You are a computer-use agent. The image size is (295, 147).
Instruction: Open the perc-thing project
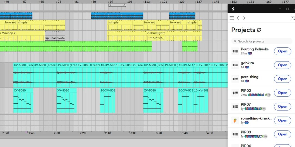(x=283, y=79)
